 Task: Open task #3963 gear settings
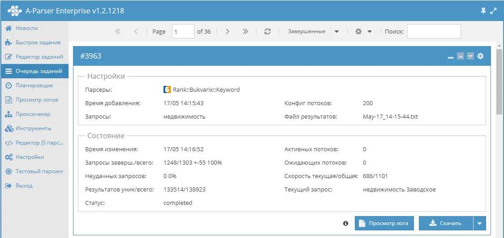pos(480,56)
